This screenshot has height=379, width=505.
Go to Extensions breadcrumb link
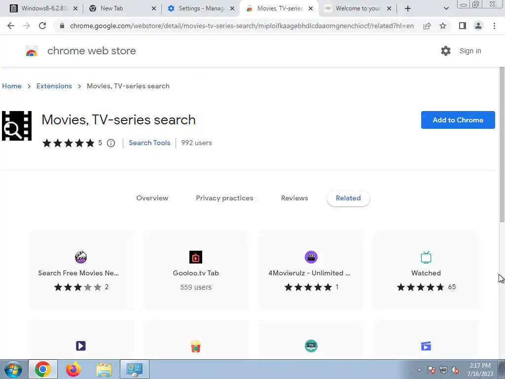54,86
